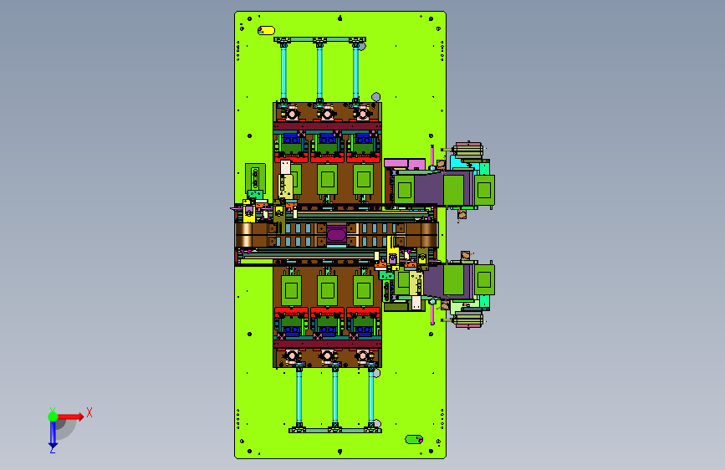Select the green oblong slot at plate bottom-right
725x470 pixels.
pyautogui.click(x=414, y=439)
